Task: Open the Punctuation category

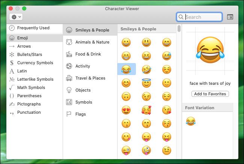Action: click(35, 112)
